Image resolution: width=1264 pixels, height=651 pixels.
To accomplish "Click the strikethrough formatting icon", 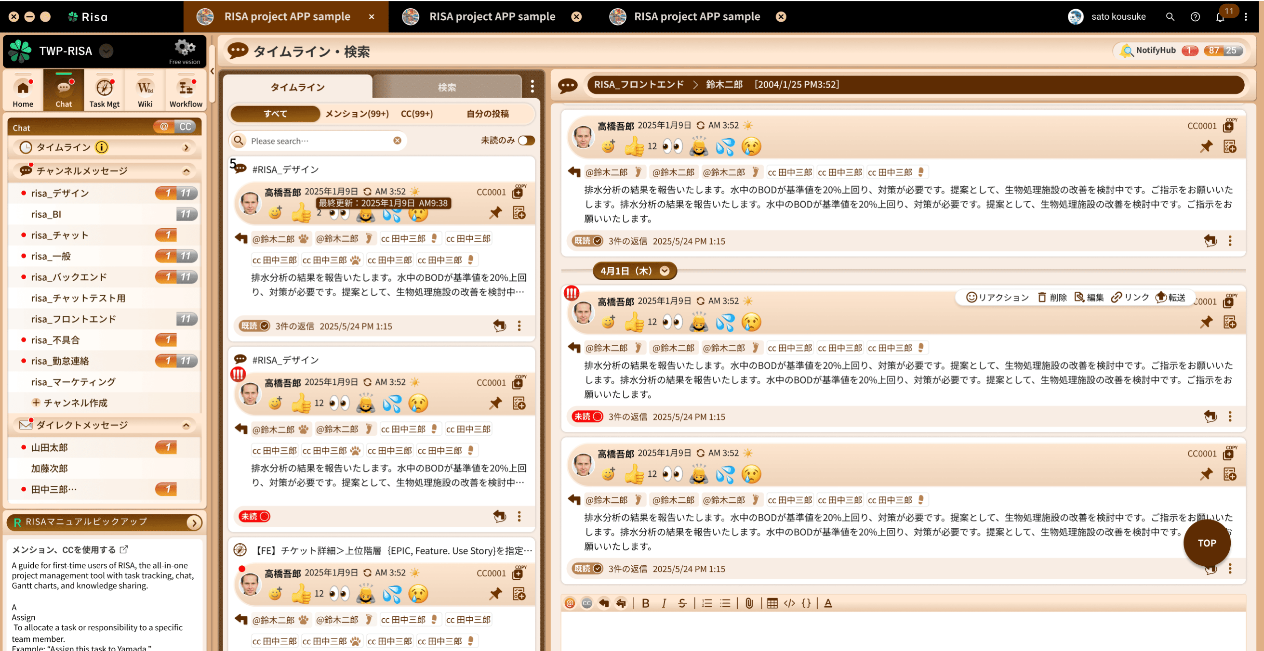I will [682, 603].
